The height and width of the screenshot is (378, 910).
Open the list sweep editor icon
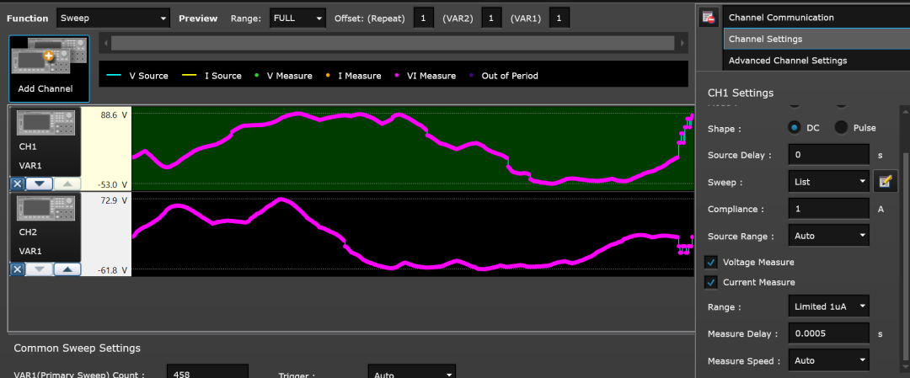[x=884, y=181]
